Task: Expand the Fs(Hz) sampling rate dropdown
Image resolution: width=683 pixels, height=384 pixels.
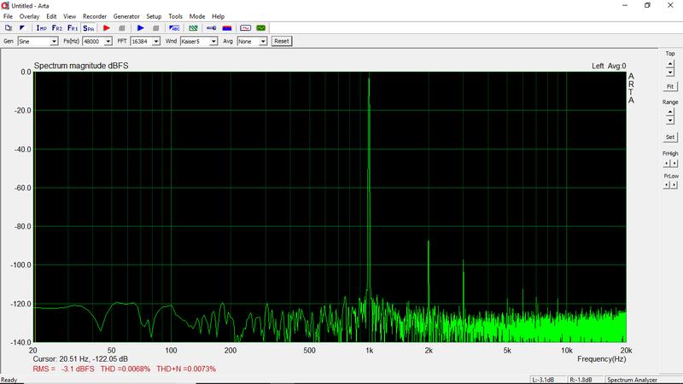Action: pyautogui.click(x=108, y=41)
